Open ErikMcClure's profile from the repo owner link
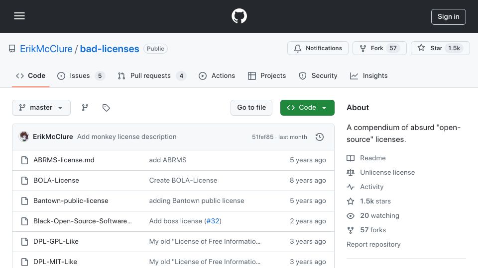 click(x=46, y=49)
